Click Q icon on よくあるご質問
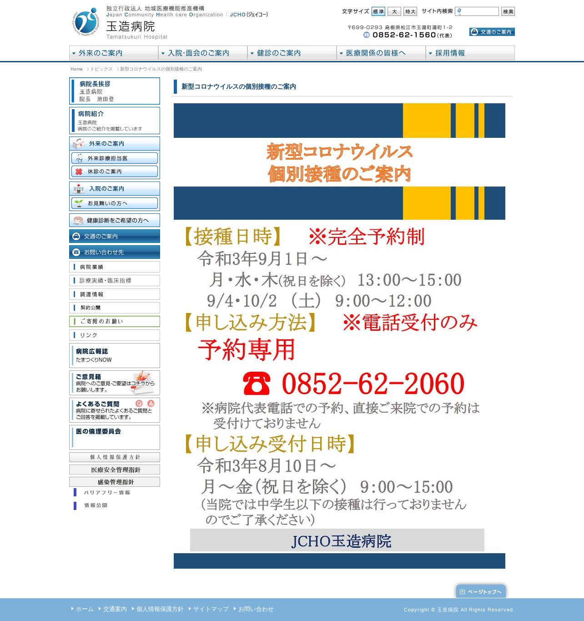The image size is (584, 621). [139, 404]
